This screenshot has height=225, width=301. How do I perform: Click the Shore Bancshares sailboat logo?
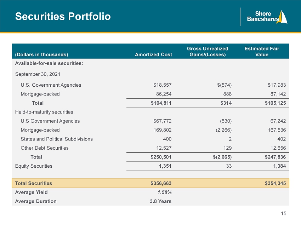pyautogui.click(x=267, y=17)
